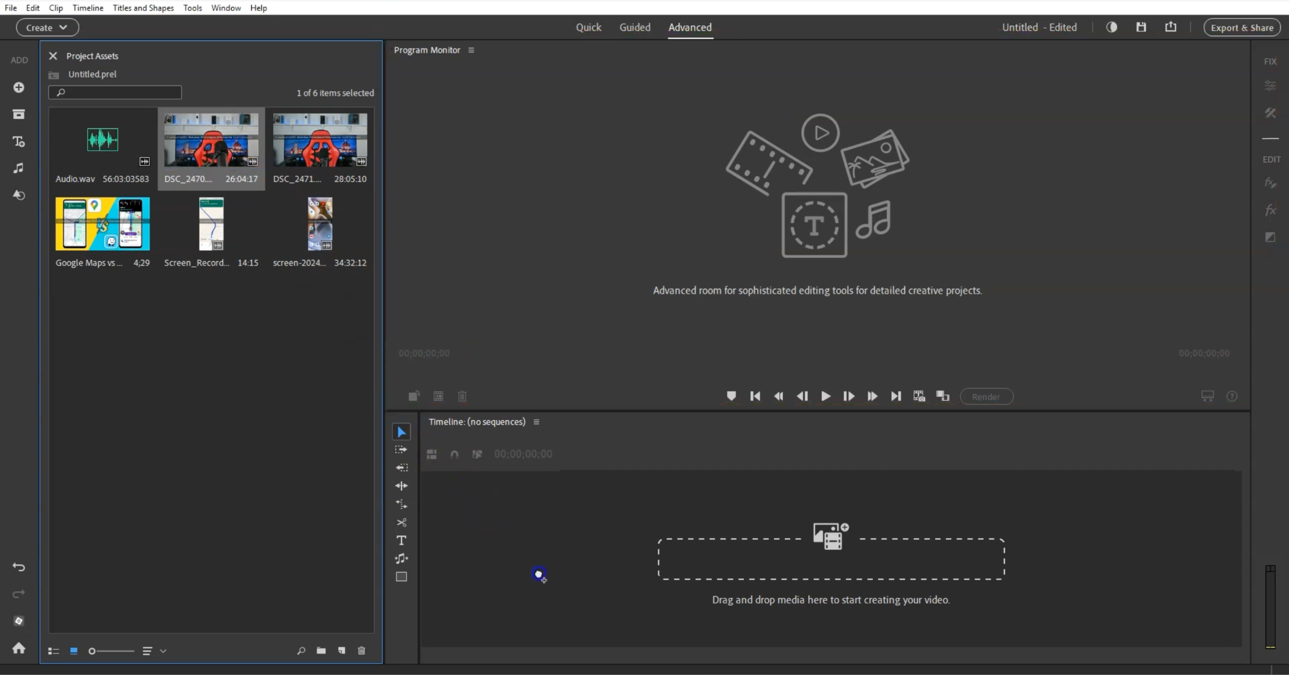Viewport: 1289px width, 675px height.
Task: Open the Timeline panel menu
Action: point(536,421)
